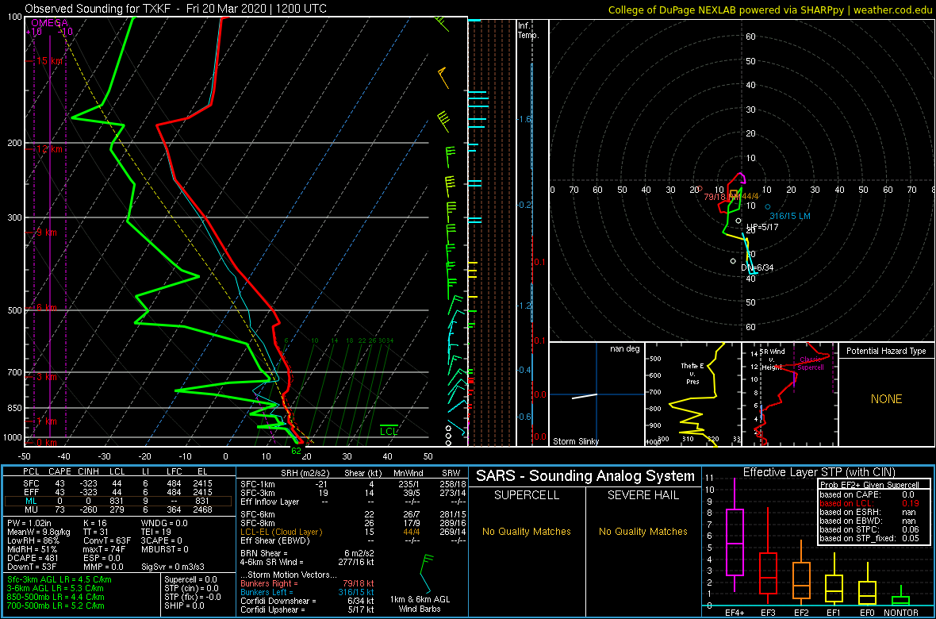936x619 pixels.
Task: Click 'No Quality Matches' under SUPERCELL
Action: [526, 532]
